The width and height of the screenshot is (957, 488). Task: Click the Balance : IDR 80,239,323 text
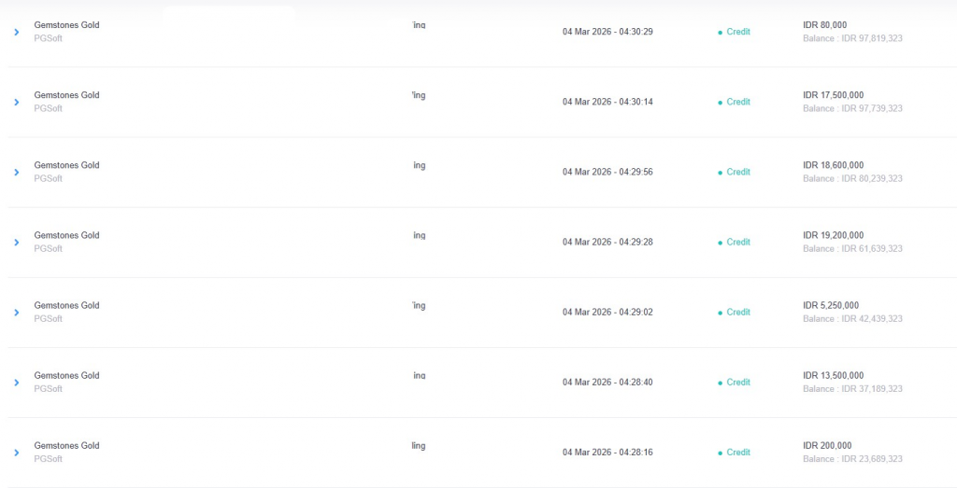[852, 178]
